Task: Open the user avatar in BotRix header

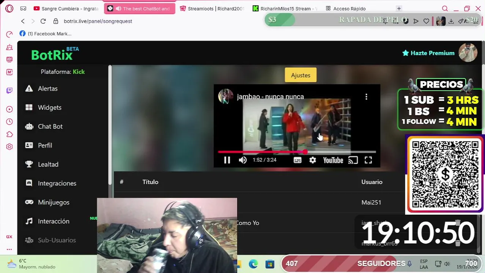Action: click(468, 53)
